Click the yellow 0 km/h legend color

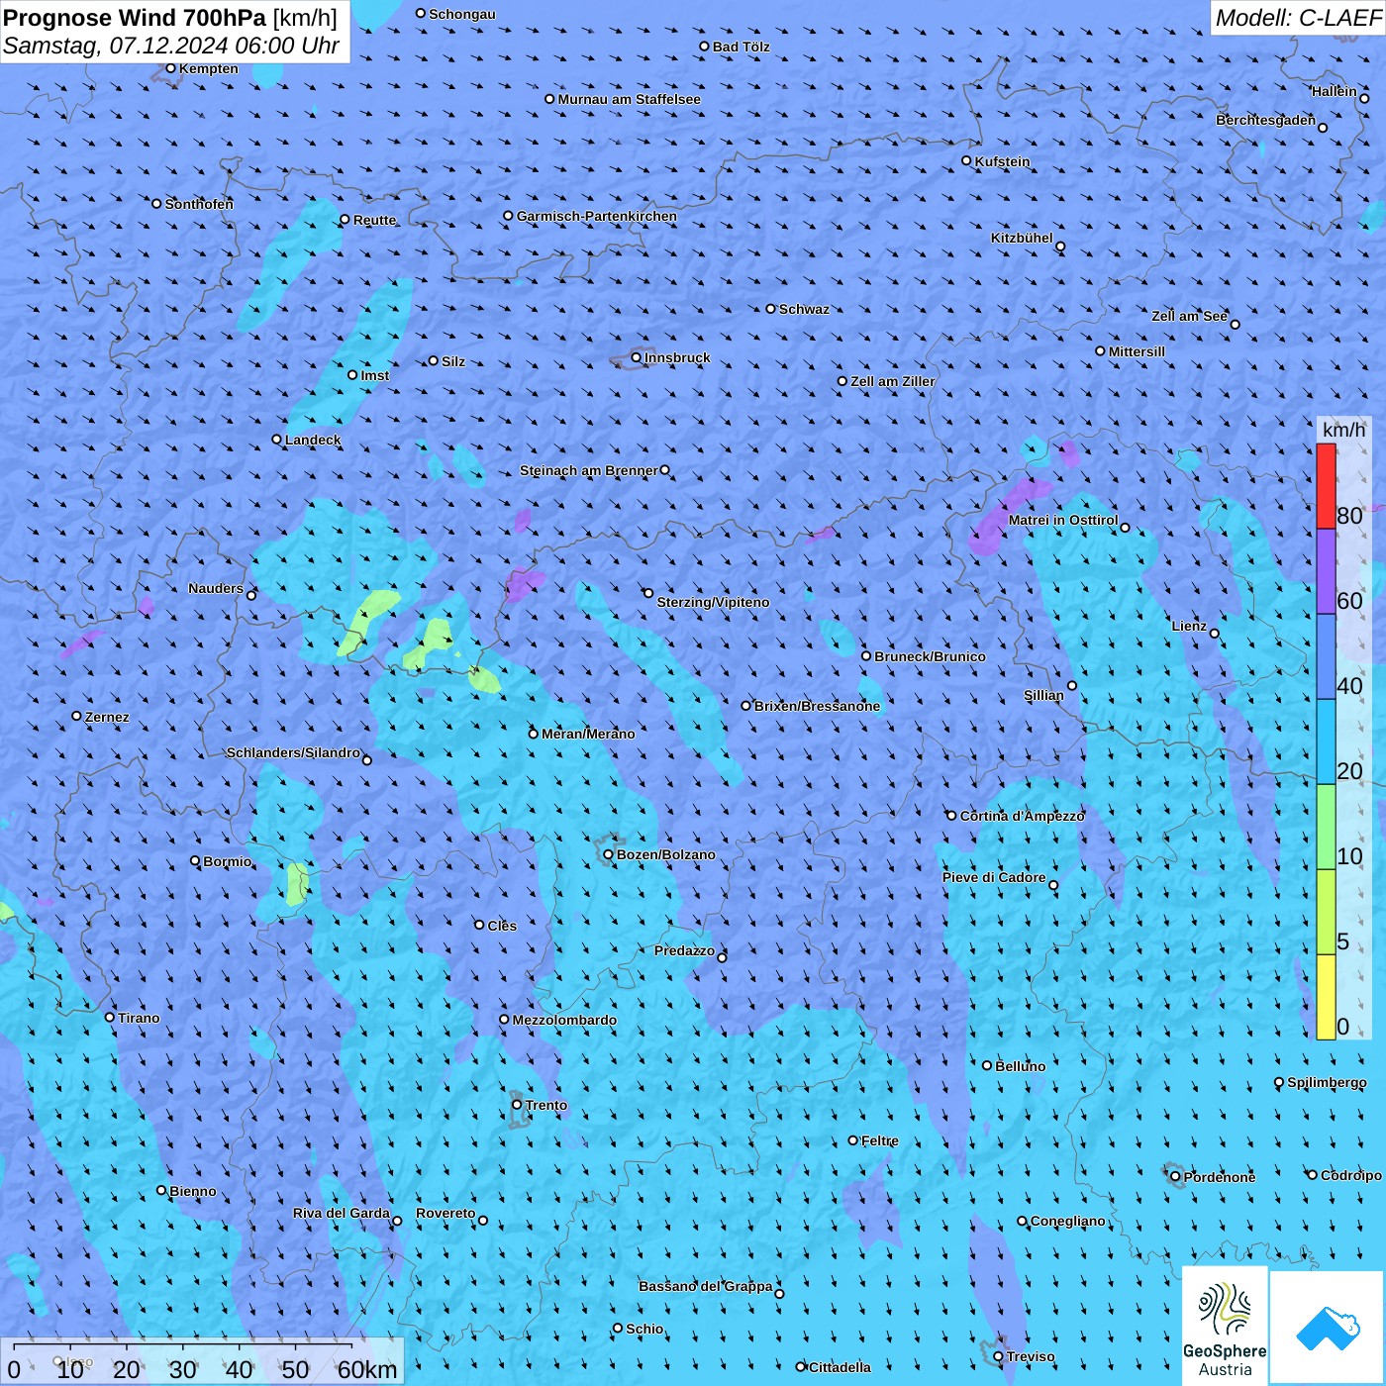pyautogui.click(x=1326, y=997)
